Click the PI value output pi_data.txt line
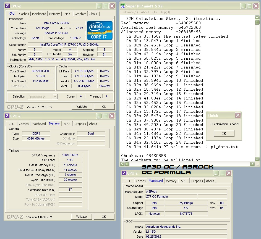This screenshot has height=239, width=261. [x=182, y=147]
